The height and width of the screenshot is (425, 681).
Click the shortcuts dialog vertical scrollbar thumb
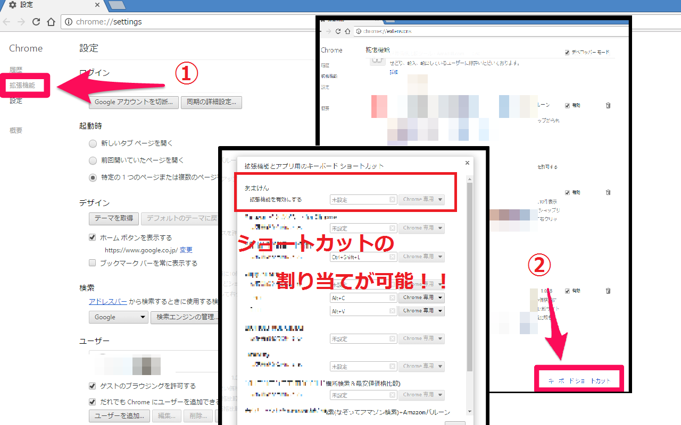click(469, 276)
